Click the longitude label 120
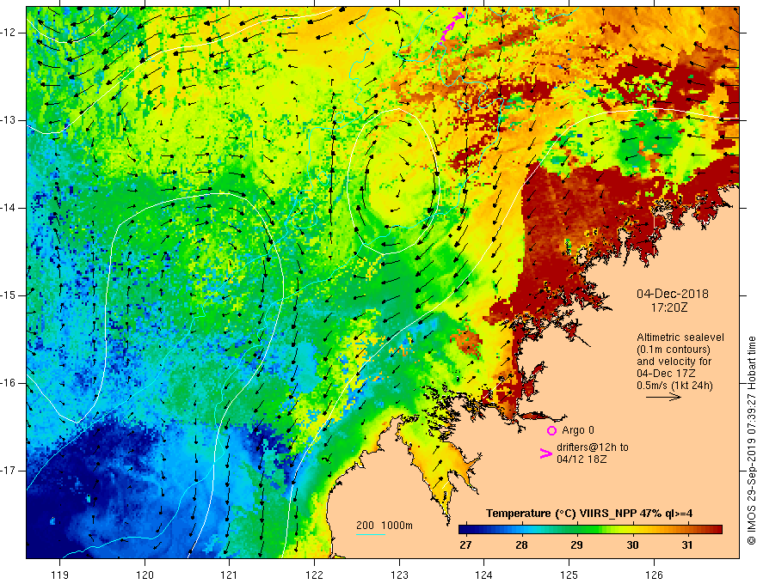Screen dimensions: 757x584 tap(145, 575)
